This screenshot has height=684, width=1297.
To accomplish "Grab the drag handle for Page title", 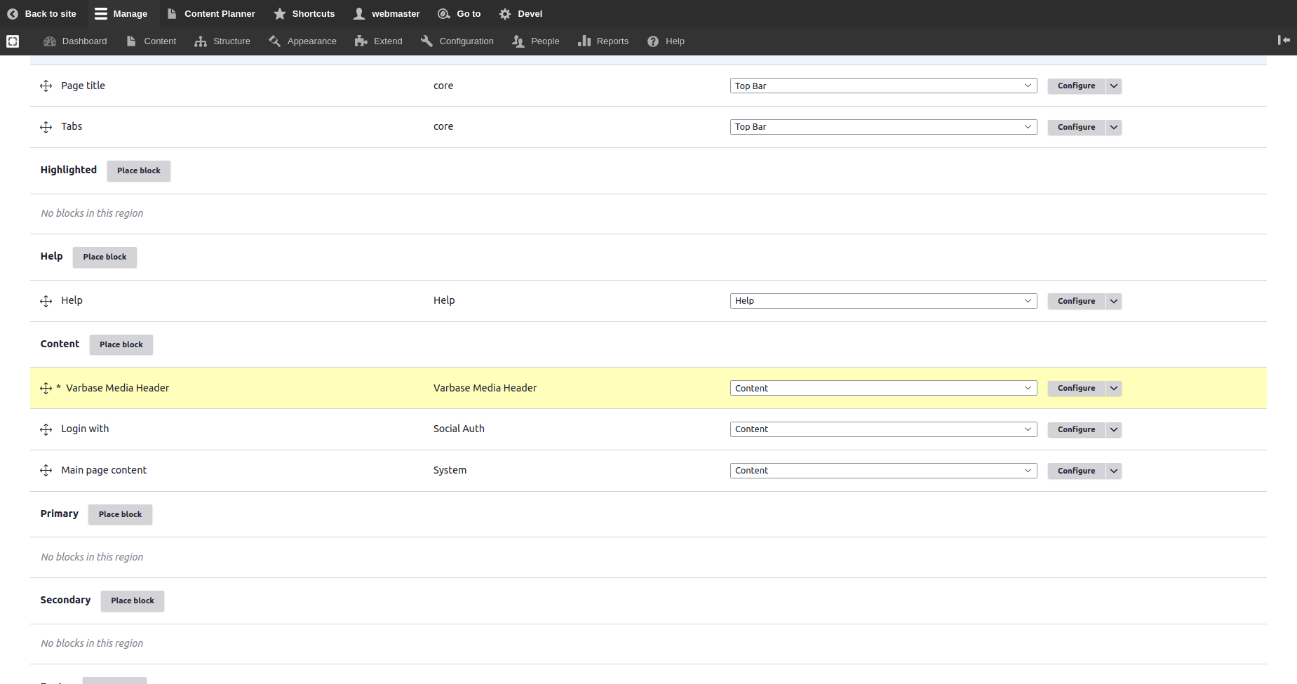I will coord(46,86).
